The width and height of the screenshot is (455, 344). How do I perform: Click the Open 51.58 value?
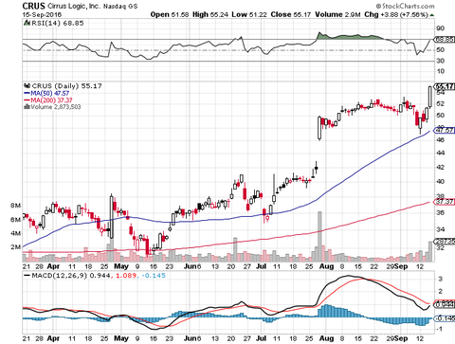(x=170, y=14)
